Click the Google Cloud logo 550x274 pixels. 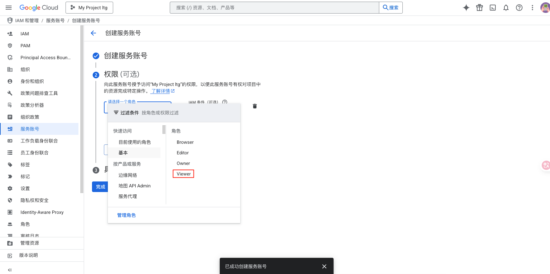click(x=39, y=8)
